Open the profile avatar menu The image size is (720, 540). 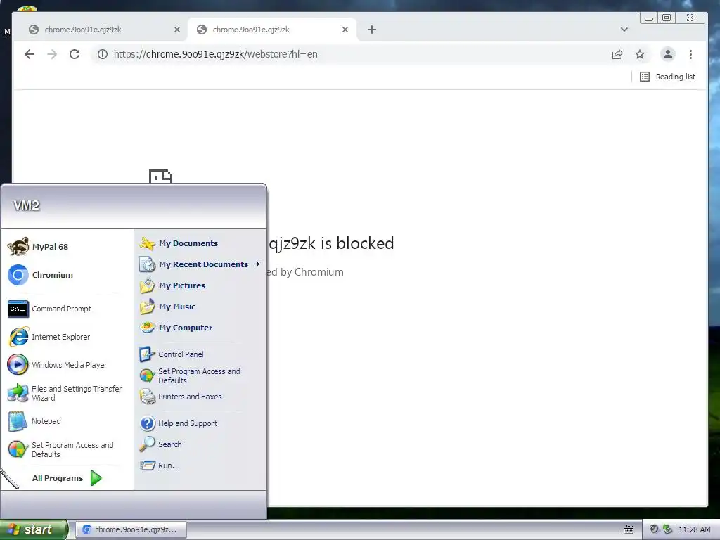pyautogui.click(x=668, y=54)
